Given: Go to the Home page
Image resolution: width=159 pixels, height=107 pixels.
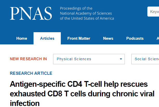Looking at the screenshot, I should [22, 38].
